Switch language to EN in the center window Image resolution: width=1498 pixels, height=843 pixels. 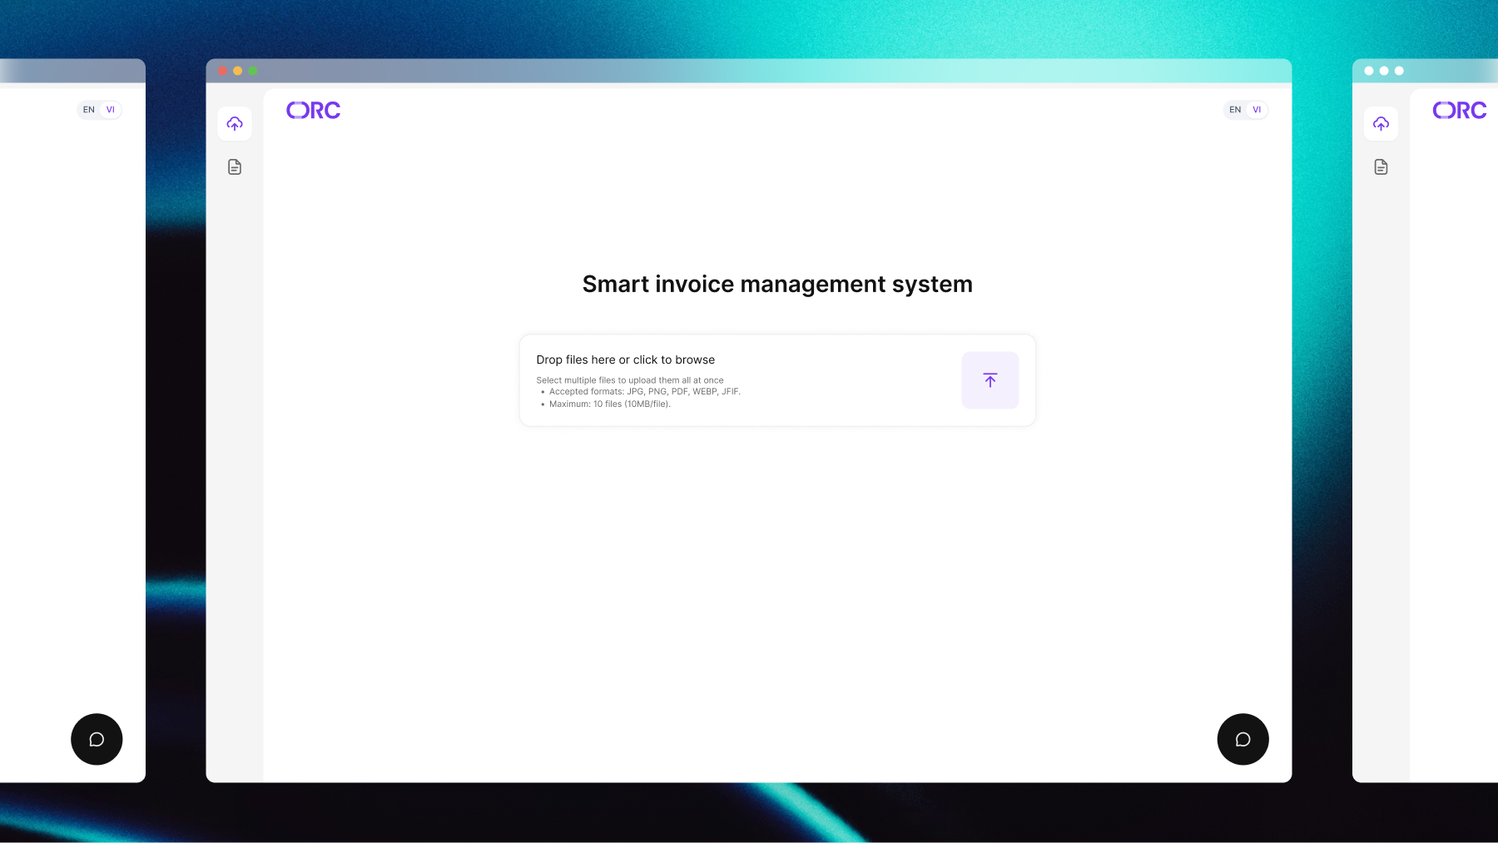[1235, 110]
